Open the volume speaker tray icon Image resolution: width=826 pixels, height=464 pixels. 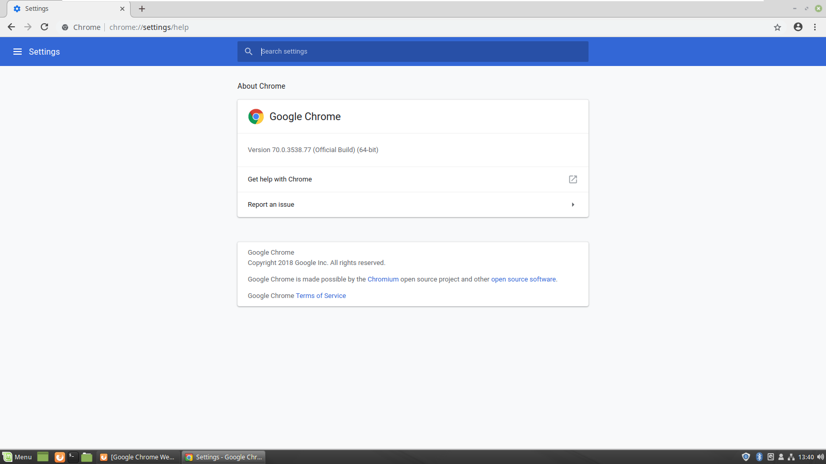pos(820,457)
